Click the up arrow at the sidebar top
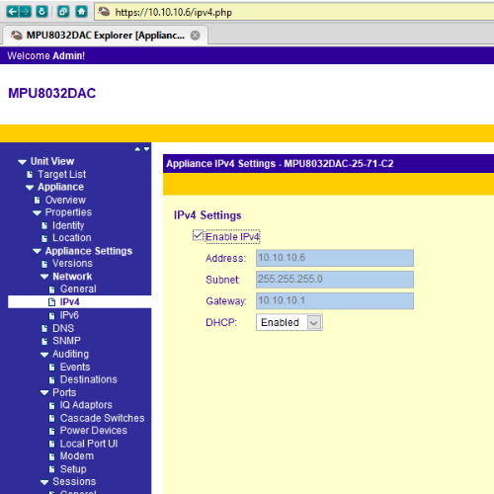Screen dimensions: 494x494 click(x=137, y=149)
